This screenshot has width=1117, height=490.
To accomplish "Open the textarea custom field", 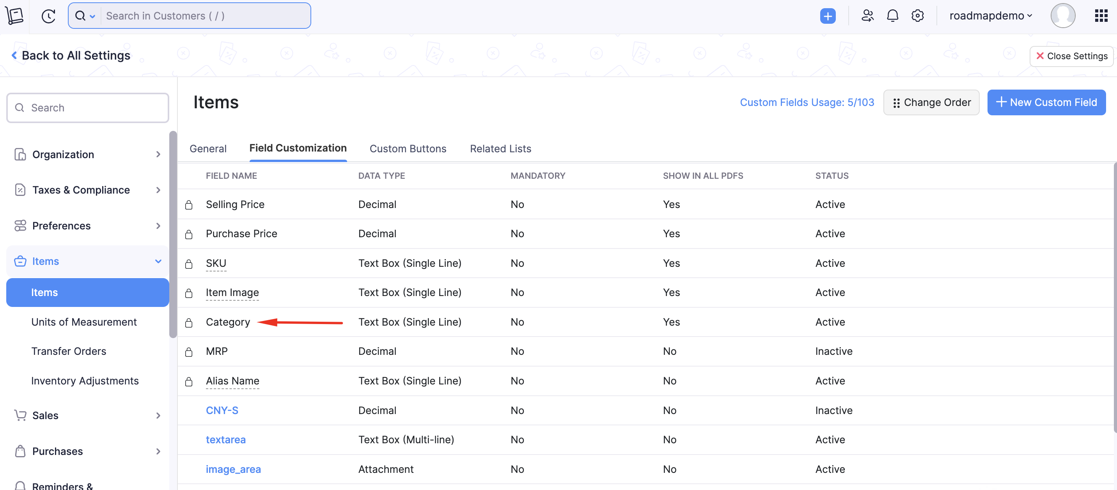I will pos(225,439).
